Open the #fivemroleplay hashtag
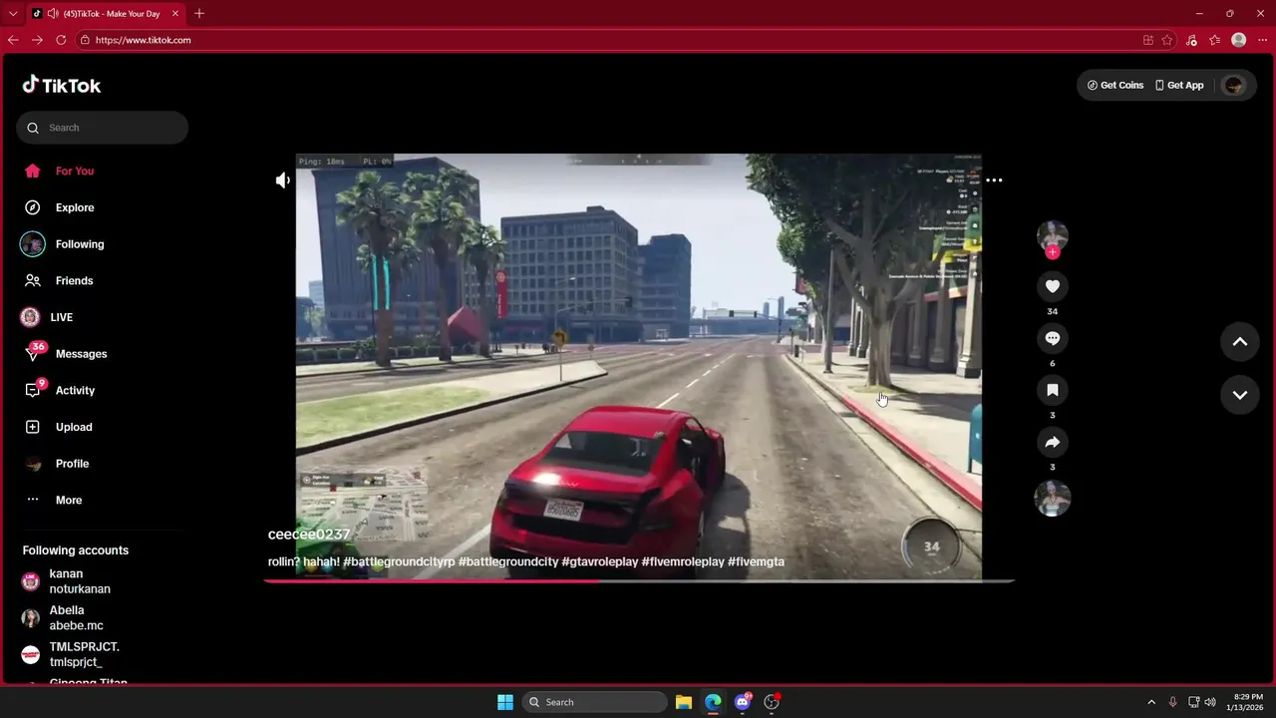Viewport: 1276px width, 718px height. click(x=683, y=561)
